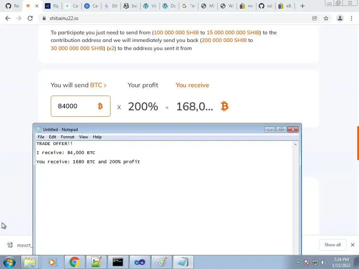Click the '200%' profit value
The width and height of the screenshot is (359, 269).
143,106
